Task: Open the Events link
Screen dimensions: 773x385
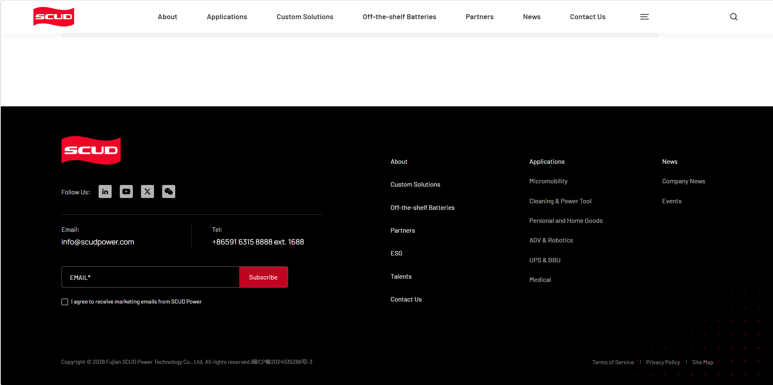Action: point(672,201)
